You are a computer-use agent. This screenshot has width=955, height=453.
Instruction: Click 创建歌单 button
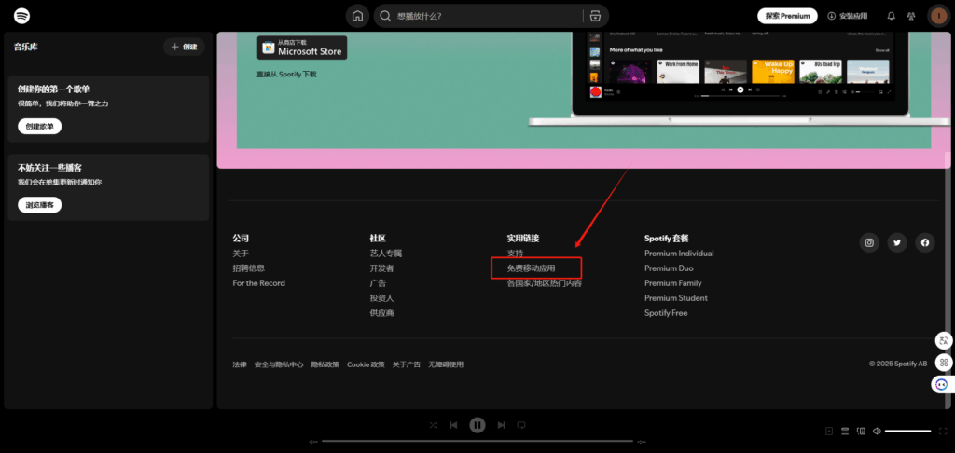pos(39,127)
